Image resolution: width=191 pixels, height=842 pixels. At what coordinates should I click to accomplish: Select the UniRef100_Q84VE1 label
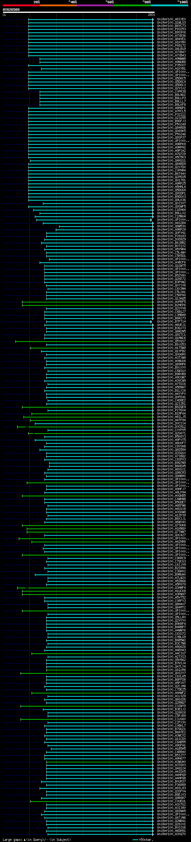coord(171,39)
